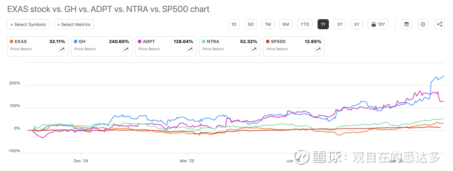Click the SP500 price return trend icon
453x171 pixels.
(318, 49)
